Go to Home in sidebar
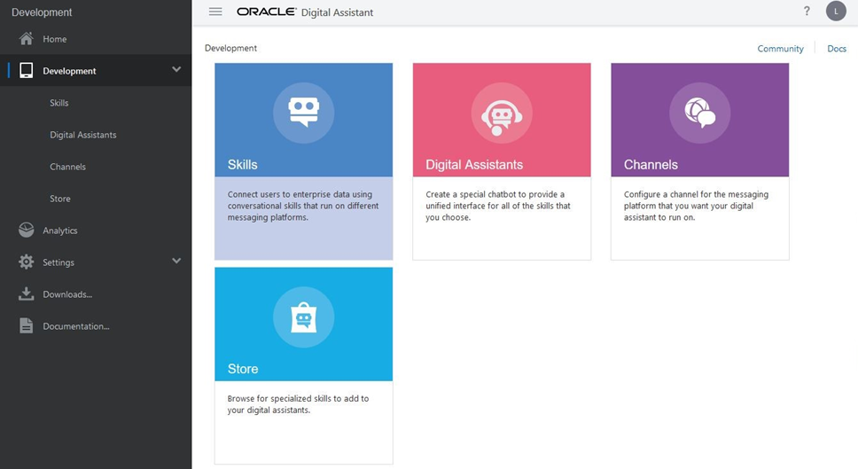Screen dimensions: 858x469 [55, 39]
